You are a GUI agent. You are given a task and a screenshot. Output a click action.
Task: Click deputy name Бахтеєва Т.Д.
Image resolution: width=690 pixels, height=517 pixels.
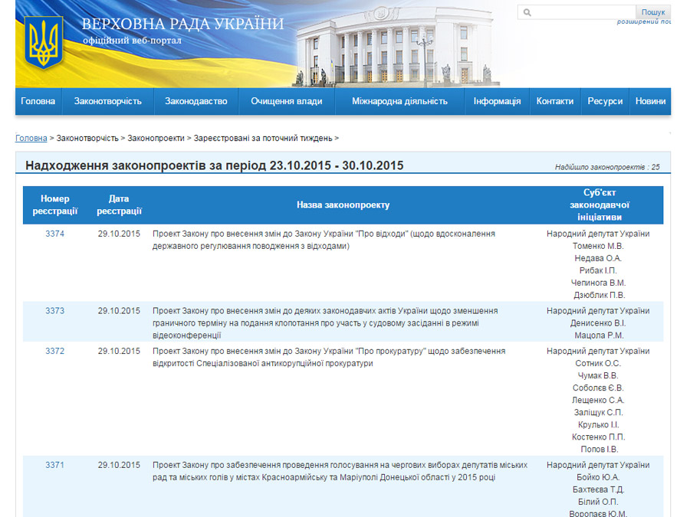pyautogui.click(x=598, y=489)
